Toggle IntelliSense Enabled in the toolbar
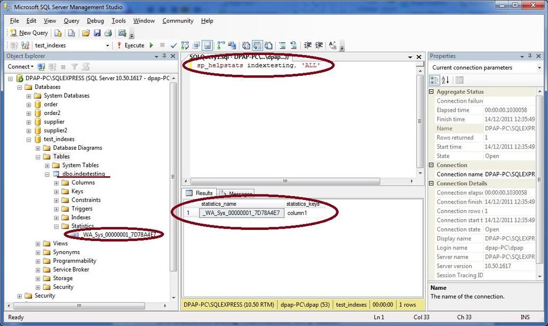The height and width of the screenshot is (326, 548). click(x=208, y=45)
